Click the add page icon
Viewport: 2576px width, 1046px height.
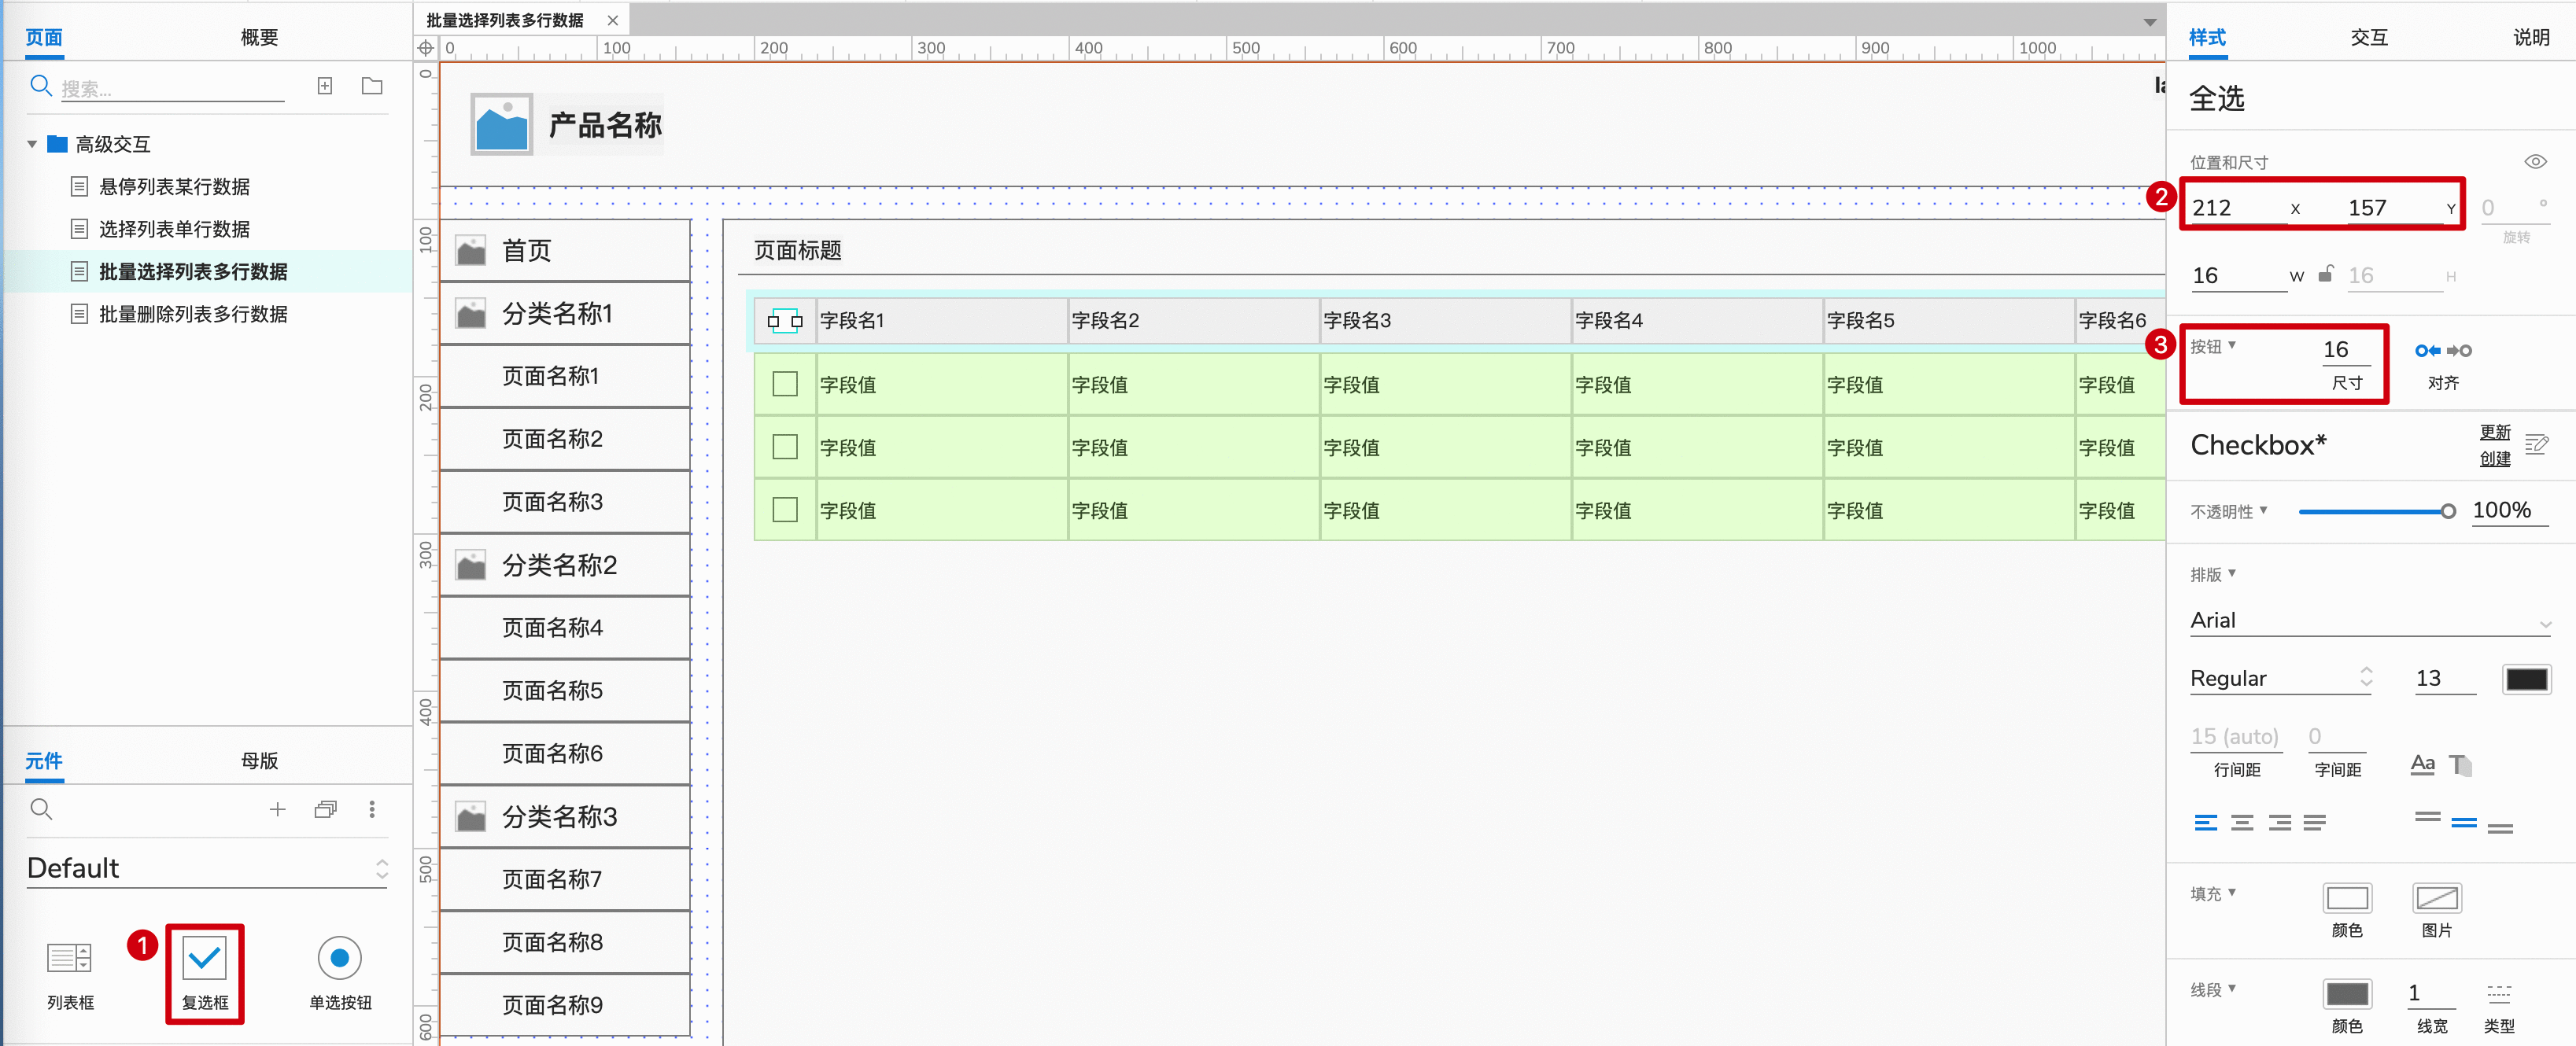point(325,86)
